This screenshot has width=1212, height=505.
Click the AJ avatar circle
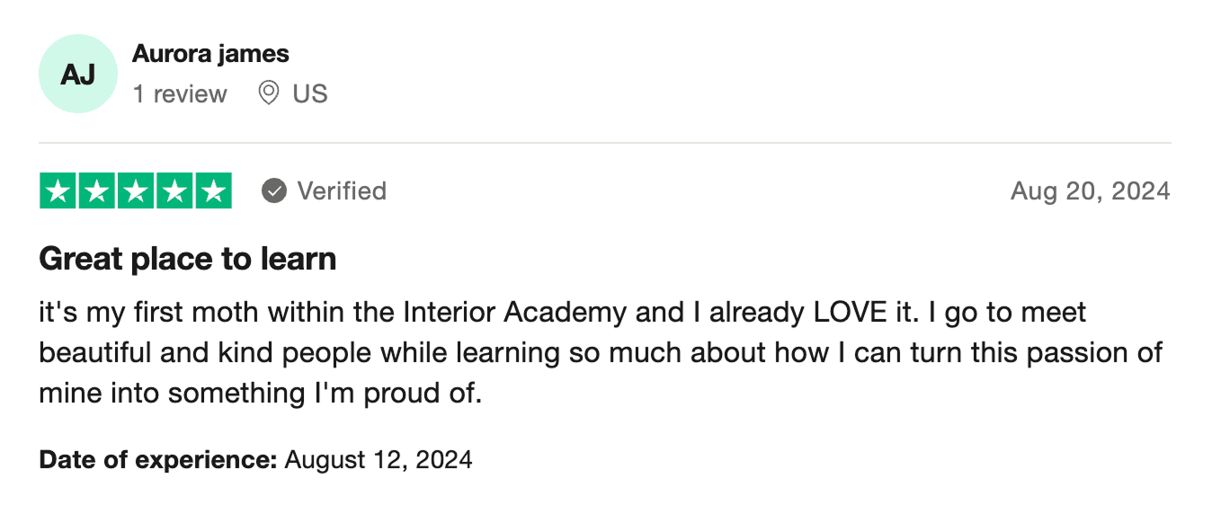click(78, 75)
